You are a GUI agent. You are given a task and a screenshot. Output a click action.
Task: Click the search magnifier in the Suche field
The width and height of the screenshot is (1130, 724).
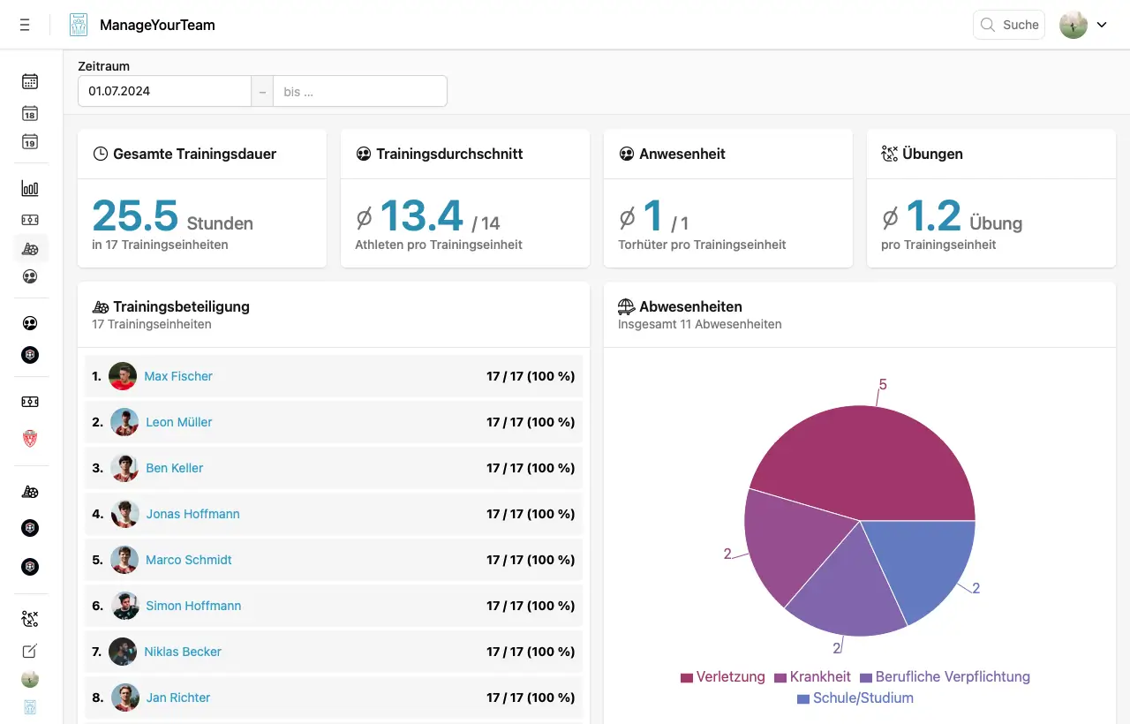pyautogui.click(x=986, y=24)
